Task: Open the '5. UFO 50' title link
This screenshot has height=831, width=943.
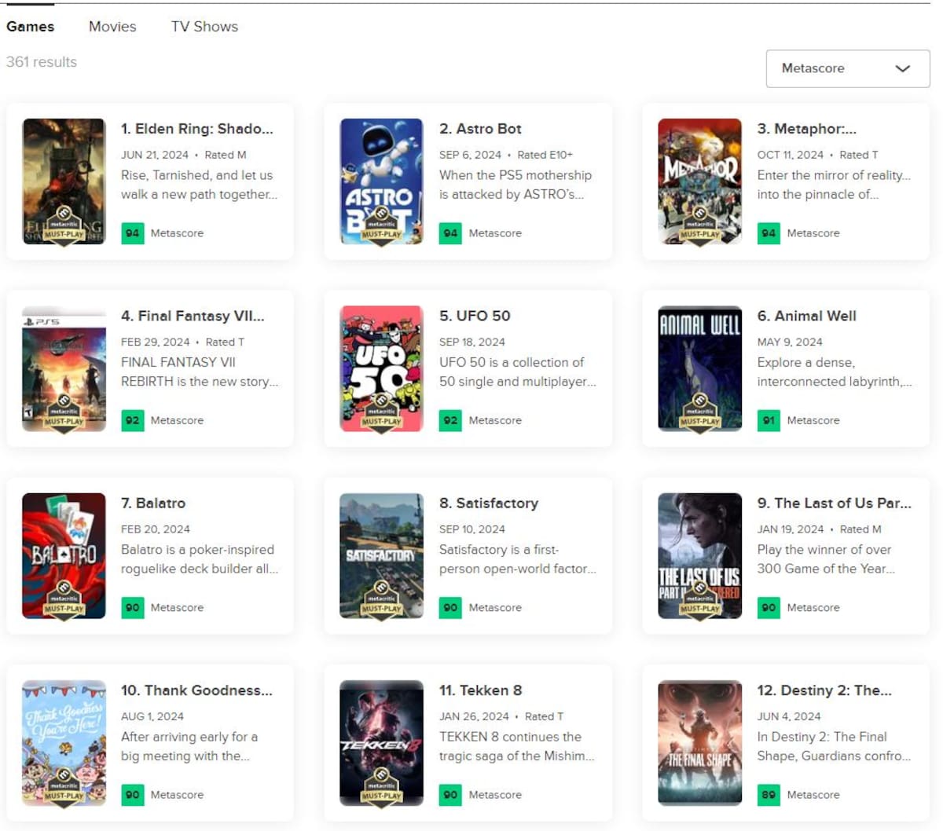Action: (475, 316)
